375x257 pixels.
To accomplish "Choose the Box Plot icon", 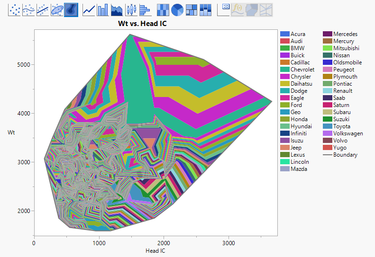I will tap(131, 9).
